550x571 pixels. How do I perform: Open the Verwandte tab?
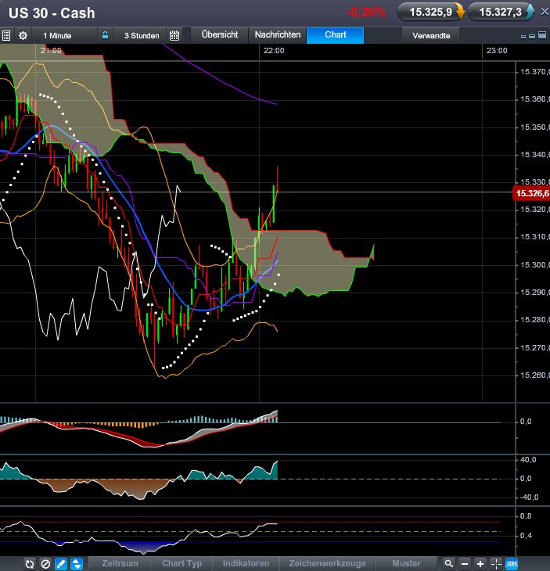click(431, 36)
